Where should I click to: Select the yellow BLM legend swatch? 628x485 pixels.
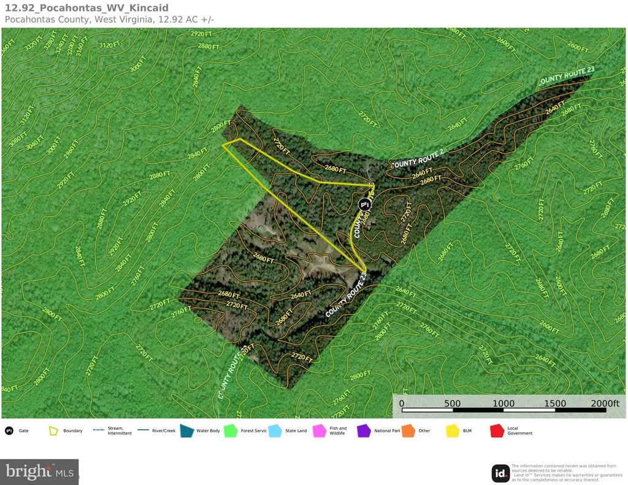[453, 430]
